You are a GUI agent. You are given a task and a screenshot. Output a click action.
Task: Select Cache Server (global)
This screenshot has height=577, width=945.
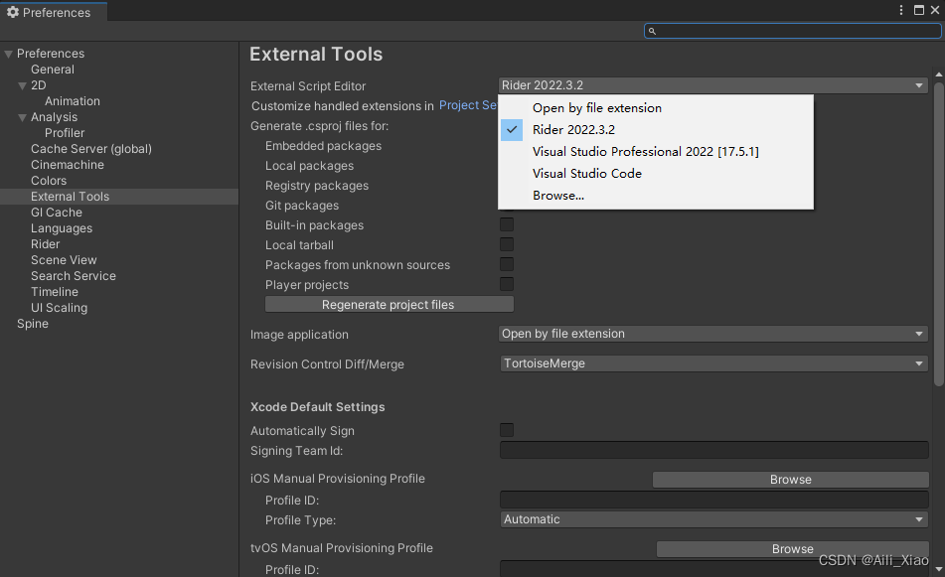click(x=91, y=149)
